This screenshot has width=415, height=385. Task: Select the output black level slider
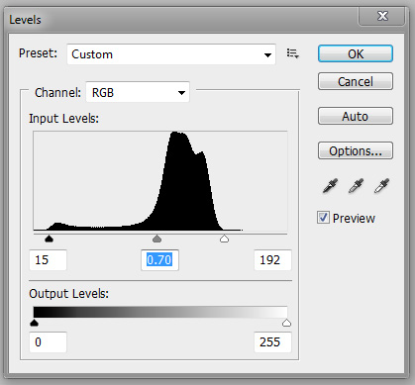click(34, 323)
